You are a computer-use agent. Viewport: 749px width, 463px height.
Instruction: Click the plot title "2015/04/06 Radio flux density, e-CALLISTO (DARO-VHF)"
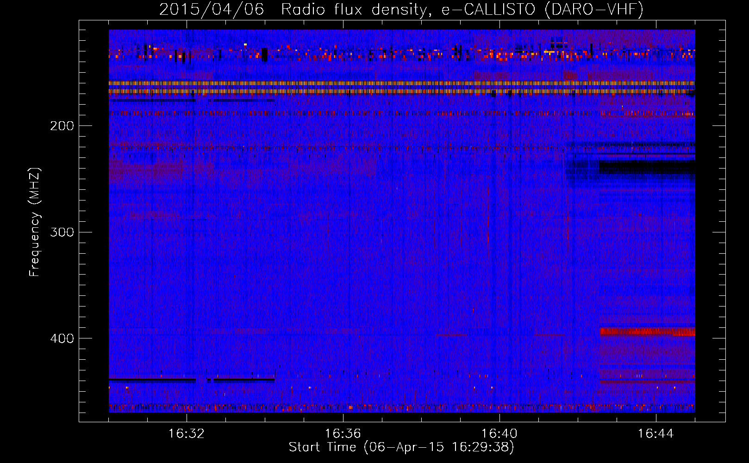(401, 9)
